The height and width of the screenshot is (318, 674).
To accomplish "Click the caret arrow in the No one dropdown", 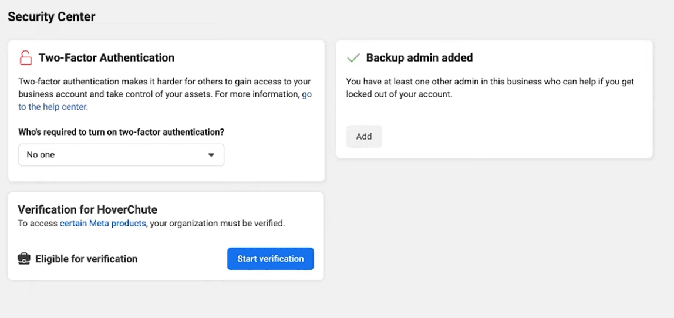I will tap(211, 155).
